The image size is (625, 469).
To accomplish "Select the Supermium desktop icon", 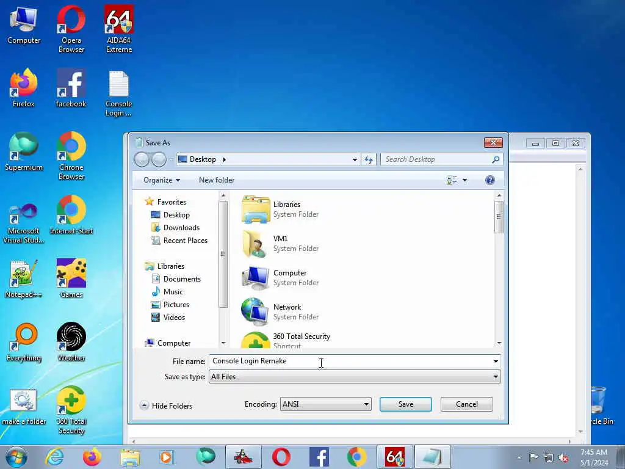I will coord(24,152).
